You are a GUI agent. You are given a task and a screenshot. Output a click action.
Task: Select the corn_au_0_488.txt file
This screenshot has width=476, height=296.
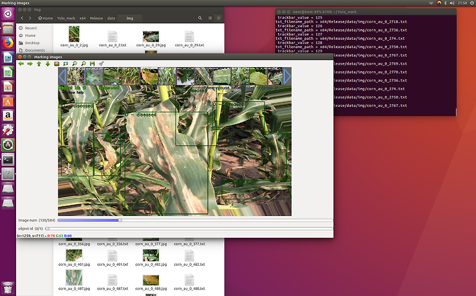point(189,282)
